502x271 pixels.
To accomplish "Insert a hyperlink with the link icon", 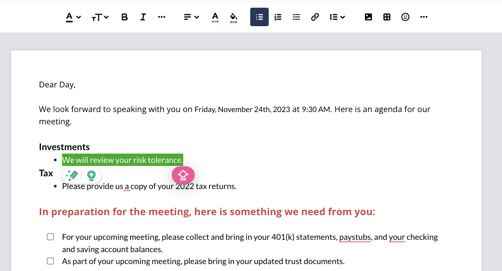I will click(x=315, y=17).
